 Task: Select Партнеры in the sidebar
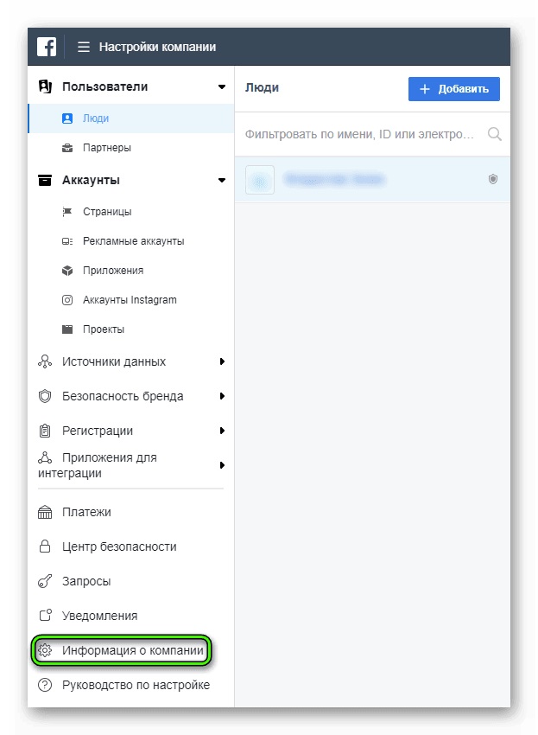[107, 148]
